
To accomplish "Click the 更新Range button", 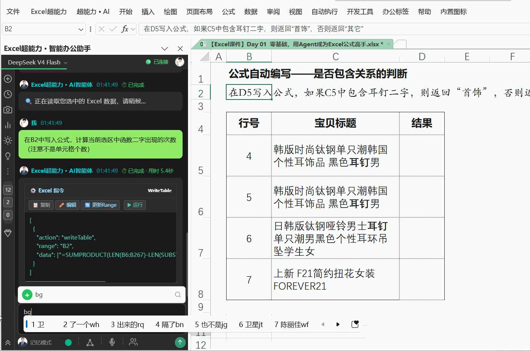I will pos(100,205).
